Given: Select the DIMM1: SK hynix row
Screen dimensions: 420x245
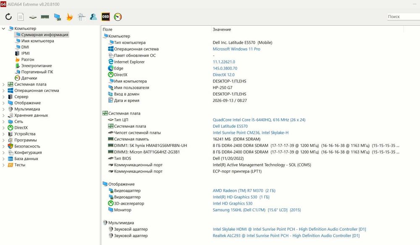Looking at the screenshot, I should tap(252, 146).
